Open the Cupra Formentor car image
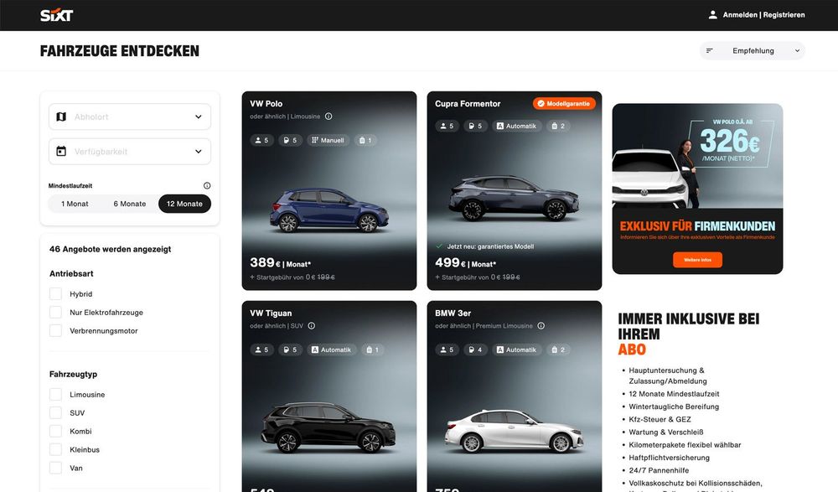The width and height of the screenshot is (838, 492). [x=515, y=198]
